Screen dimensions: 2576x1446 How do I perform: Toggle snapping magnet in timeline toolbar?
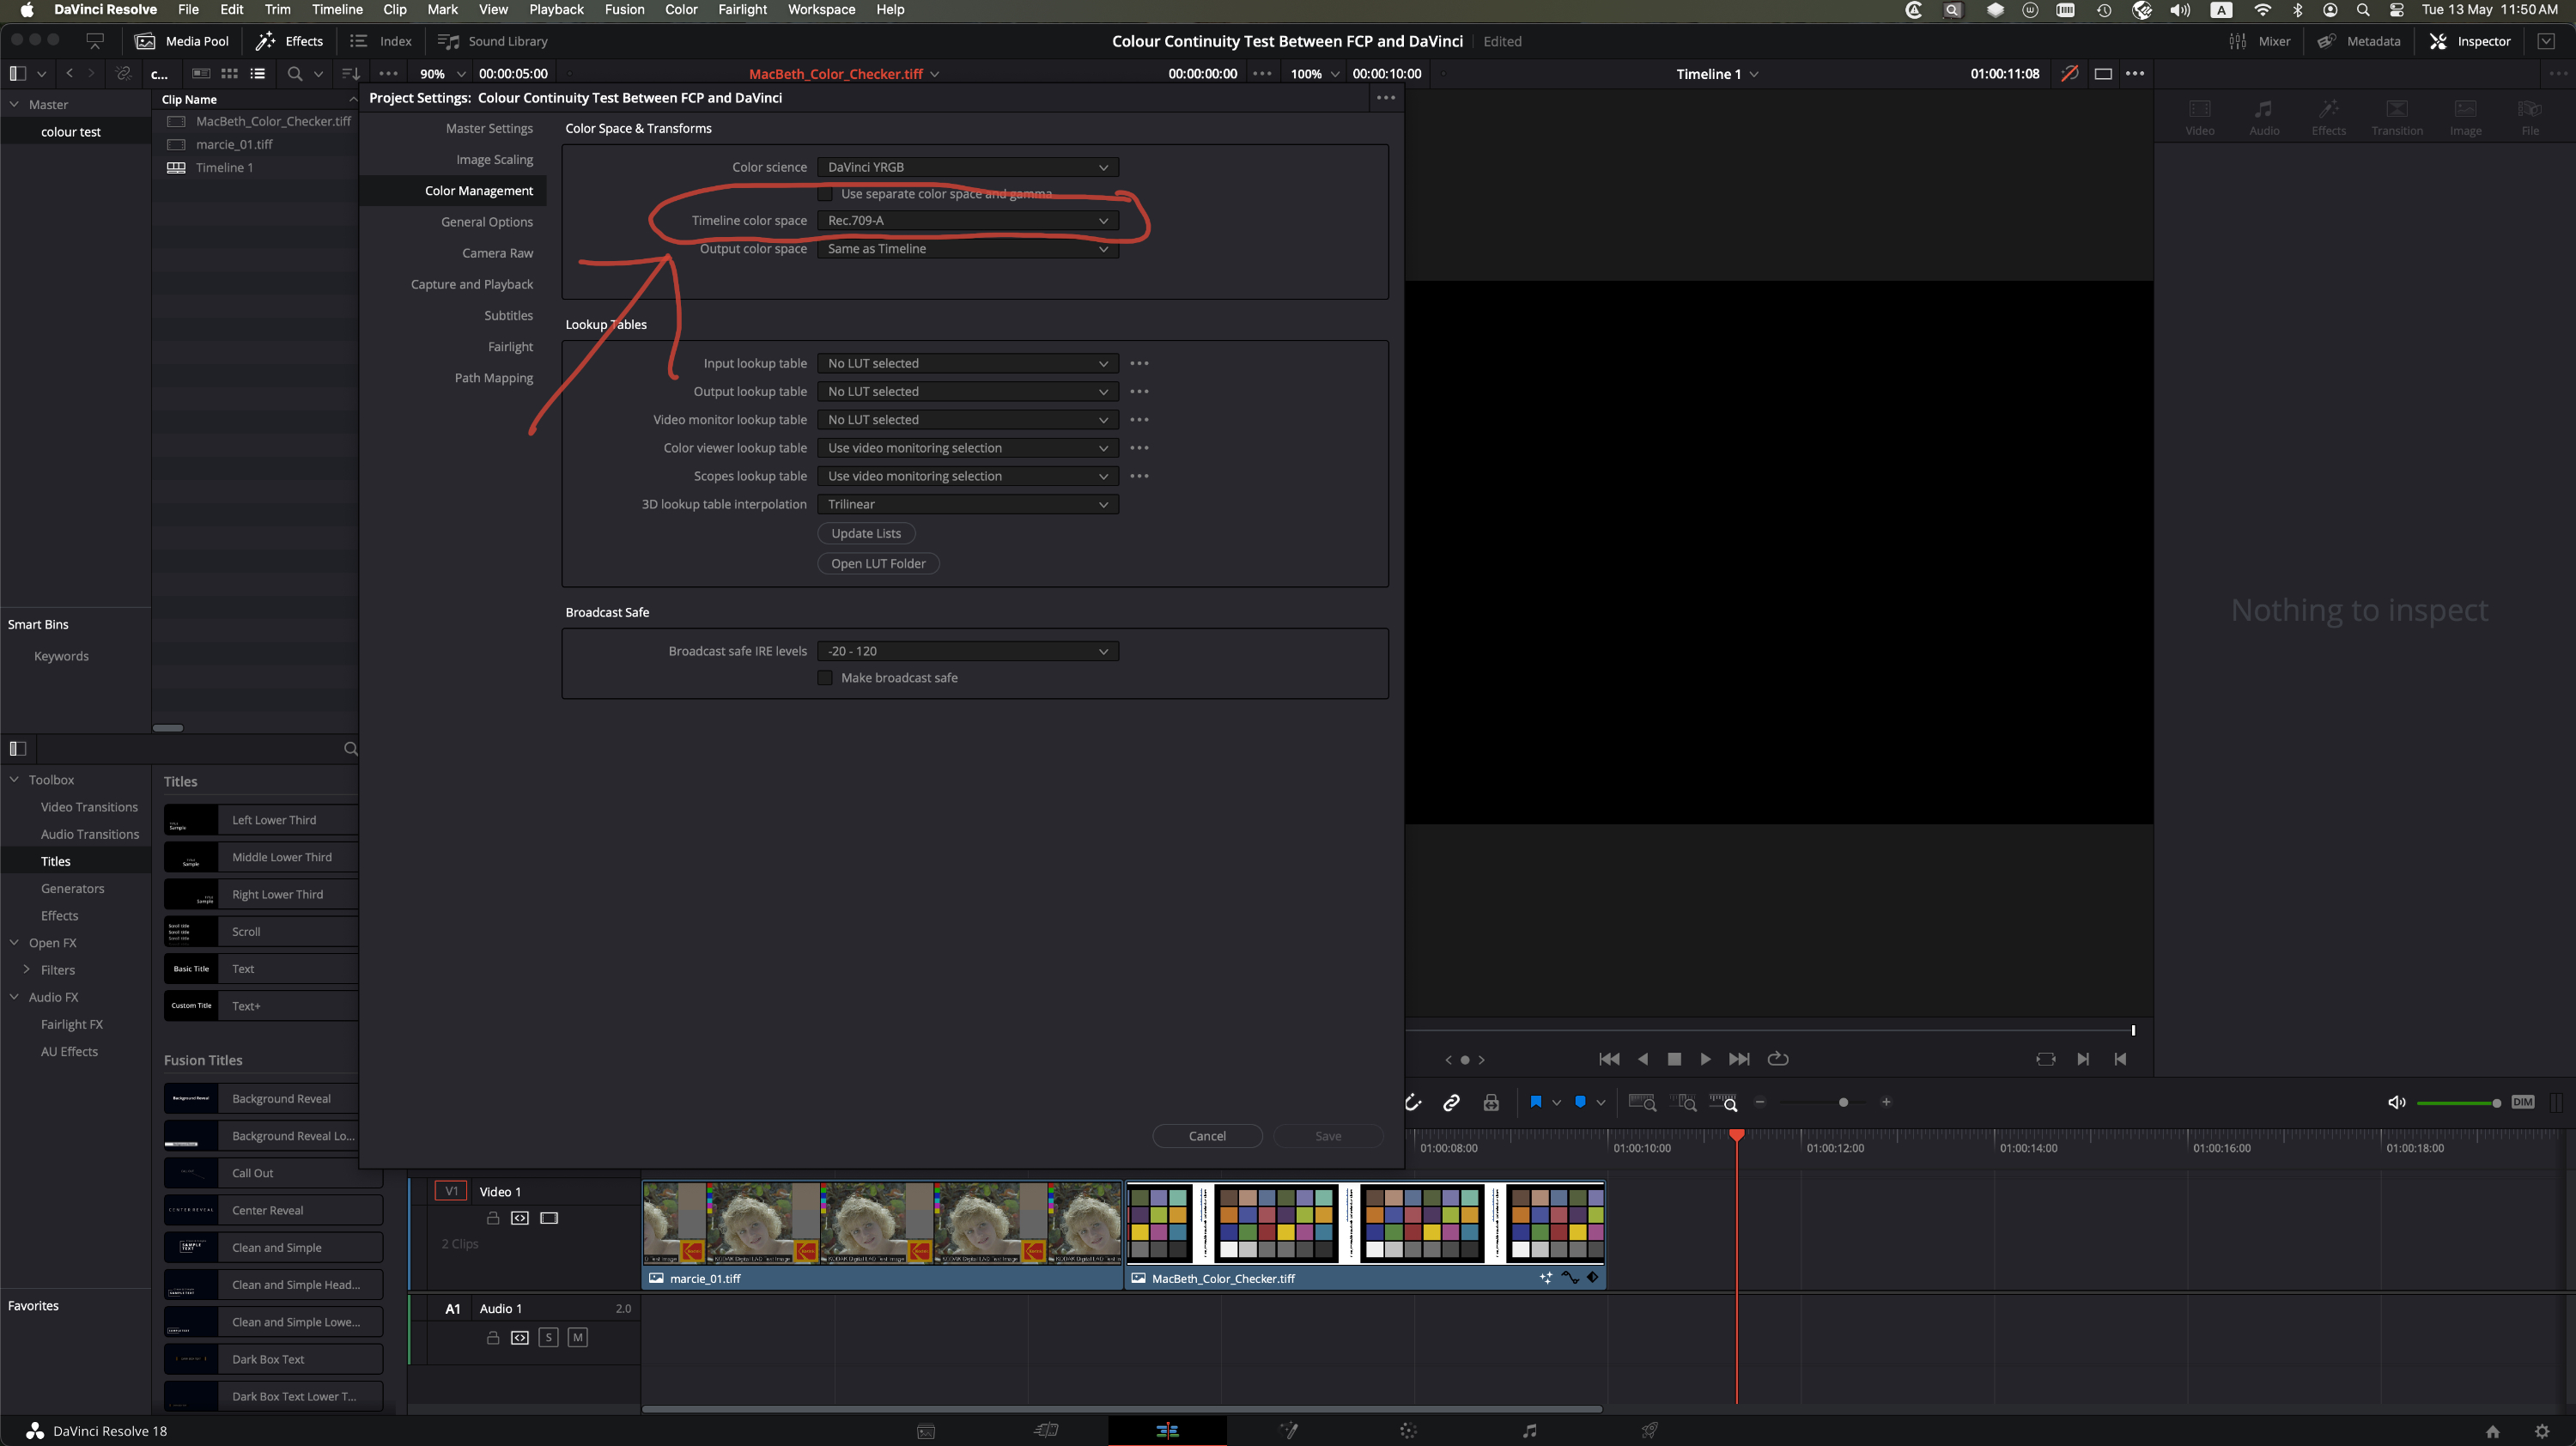click(x=1413, y=1102)
